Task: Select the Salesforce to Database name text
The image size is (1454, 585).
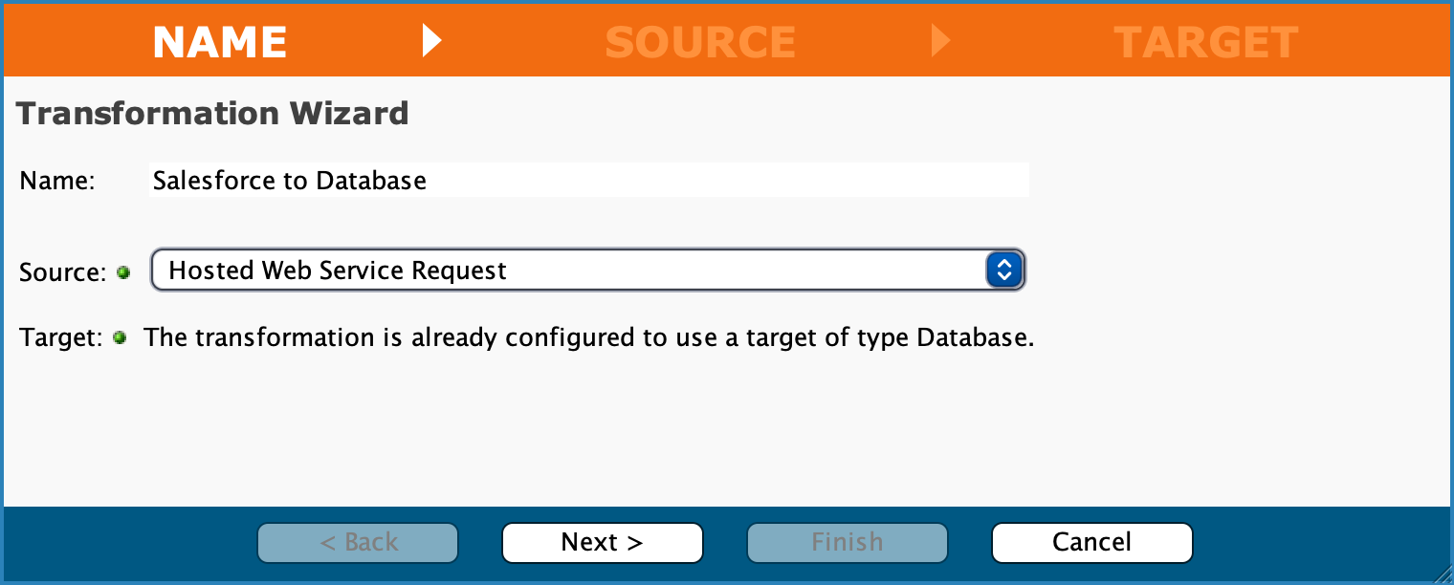Action: click(288, 180)
